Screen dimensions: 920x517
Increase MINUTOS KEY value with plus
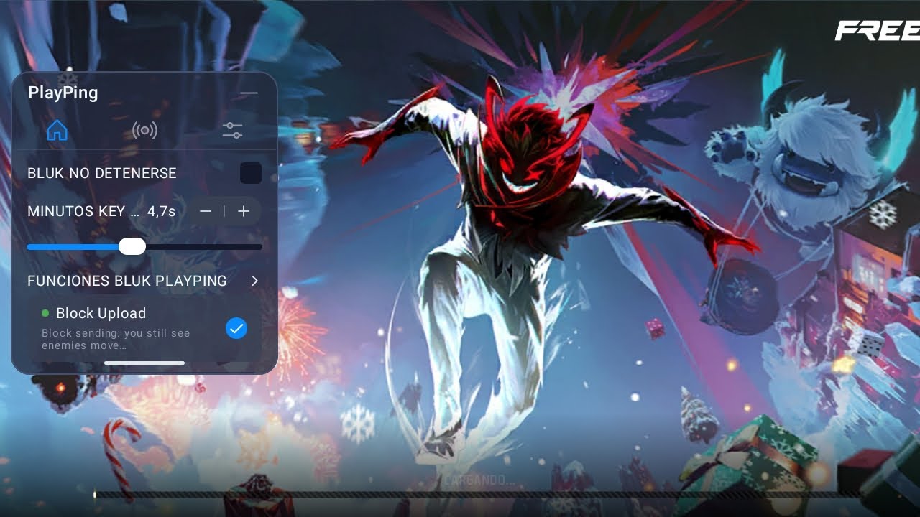244,211
